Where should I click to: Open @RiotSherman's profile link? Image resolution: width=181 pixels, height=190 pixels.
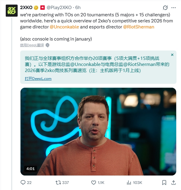pyautogui.click(x=138, y=27)
